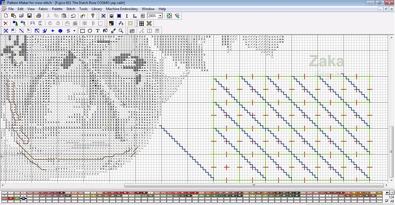
Task: Click the Zoom to fit icon
Action: 169,16
